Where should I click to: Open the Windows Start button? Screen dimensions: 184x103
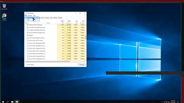point(3,102)
